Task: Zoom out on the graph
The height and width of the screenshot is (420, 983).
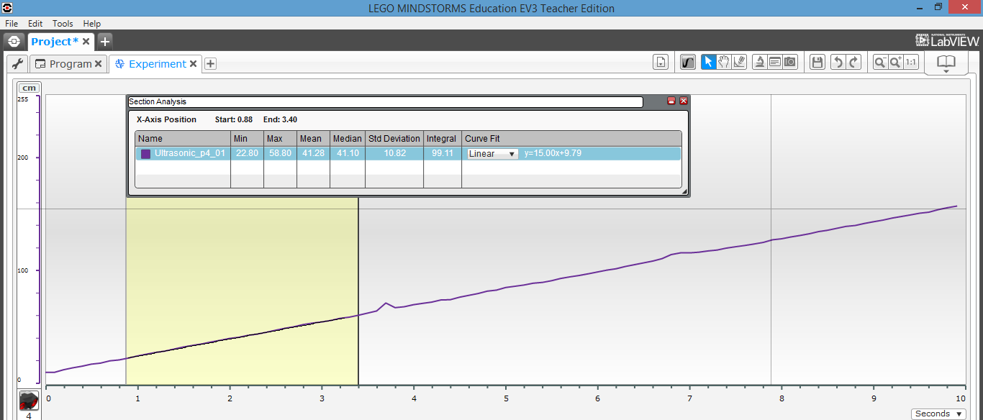Action: point(879,63)
